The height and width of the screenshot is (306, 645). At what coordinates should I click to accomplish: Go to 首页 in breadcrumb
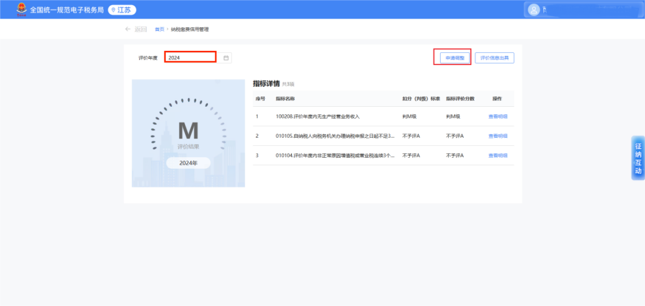coord(160,29)
